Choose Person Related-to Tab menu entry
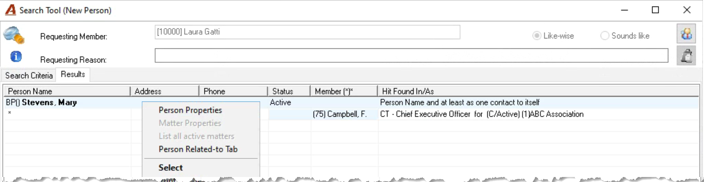Viewport: 704px width, 182px height. click(198, 149)
